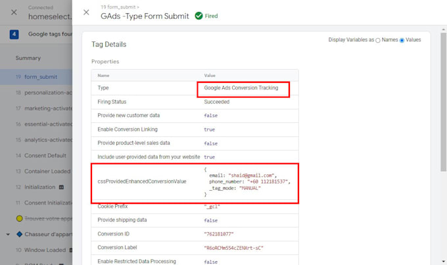This screenshot has height=265, width=447.
Task: Click the Google tags found label
Action: 50,34
